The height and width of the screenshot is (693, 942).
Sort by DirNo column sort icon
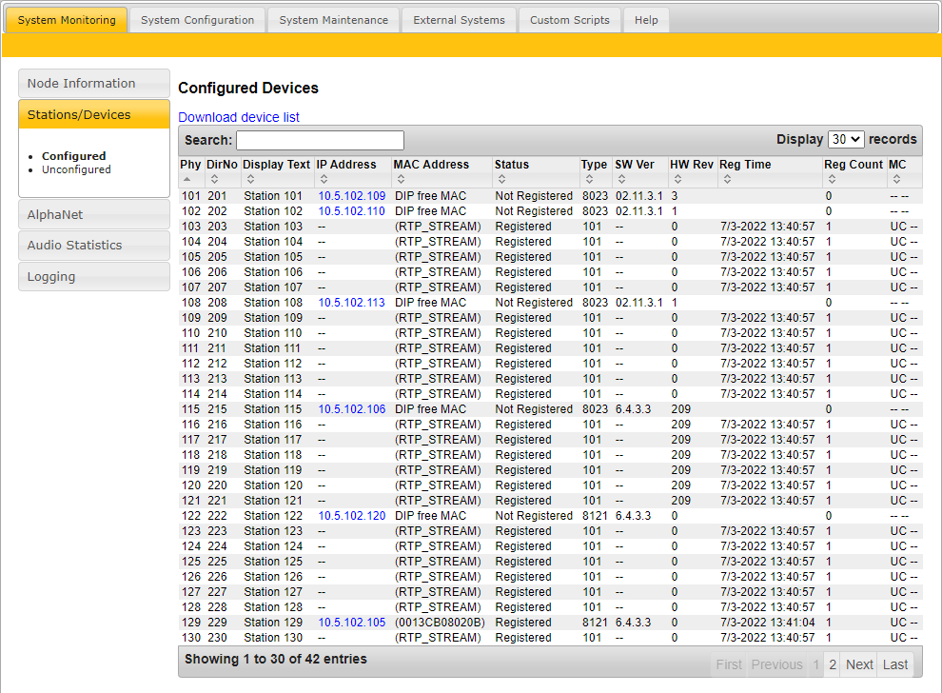click(216, 179)
